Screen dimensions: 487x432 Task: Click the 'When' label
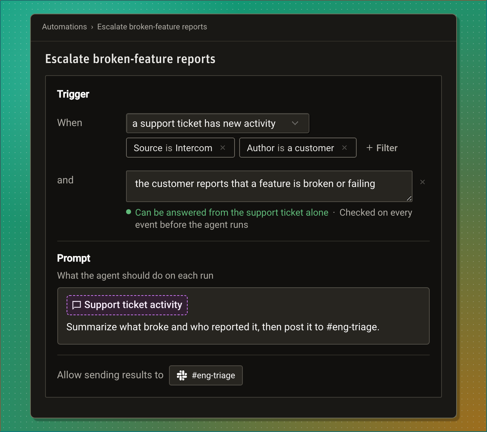[x=70, y=123]
